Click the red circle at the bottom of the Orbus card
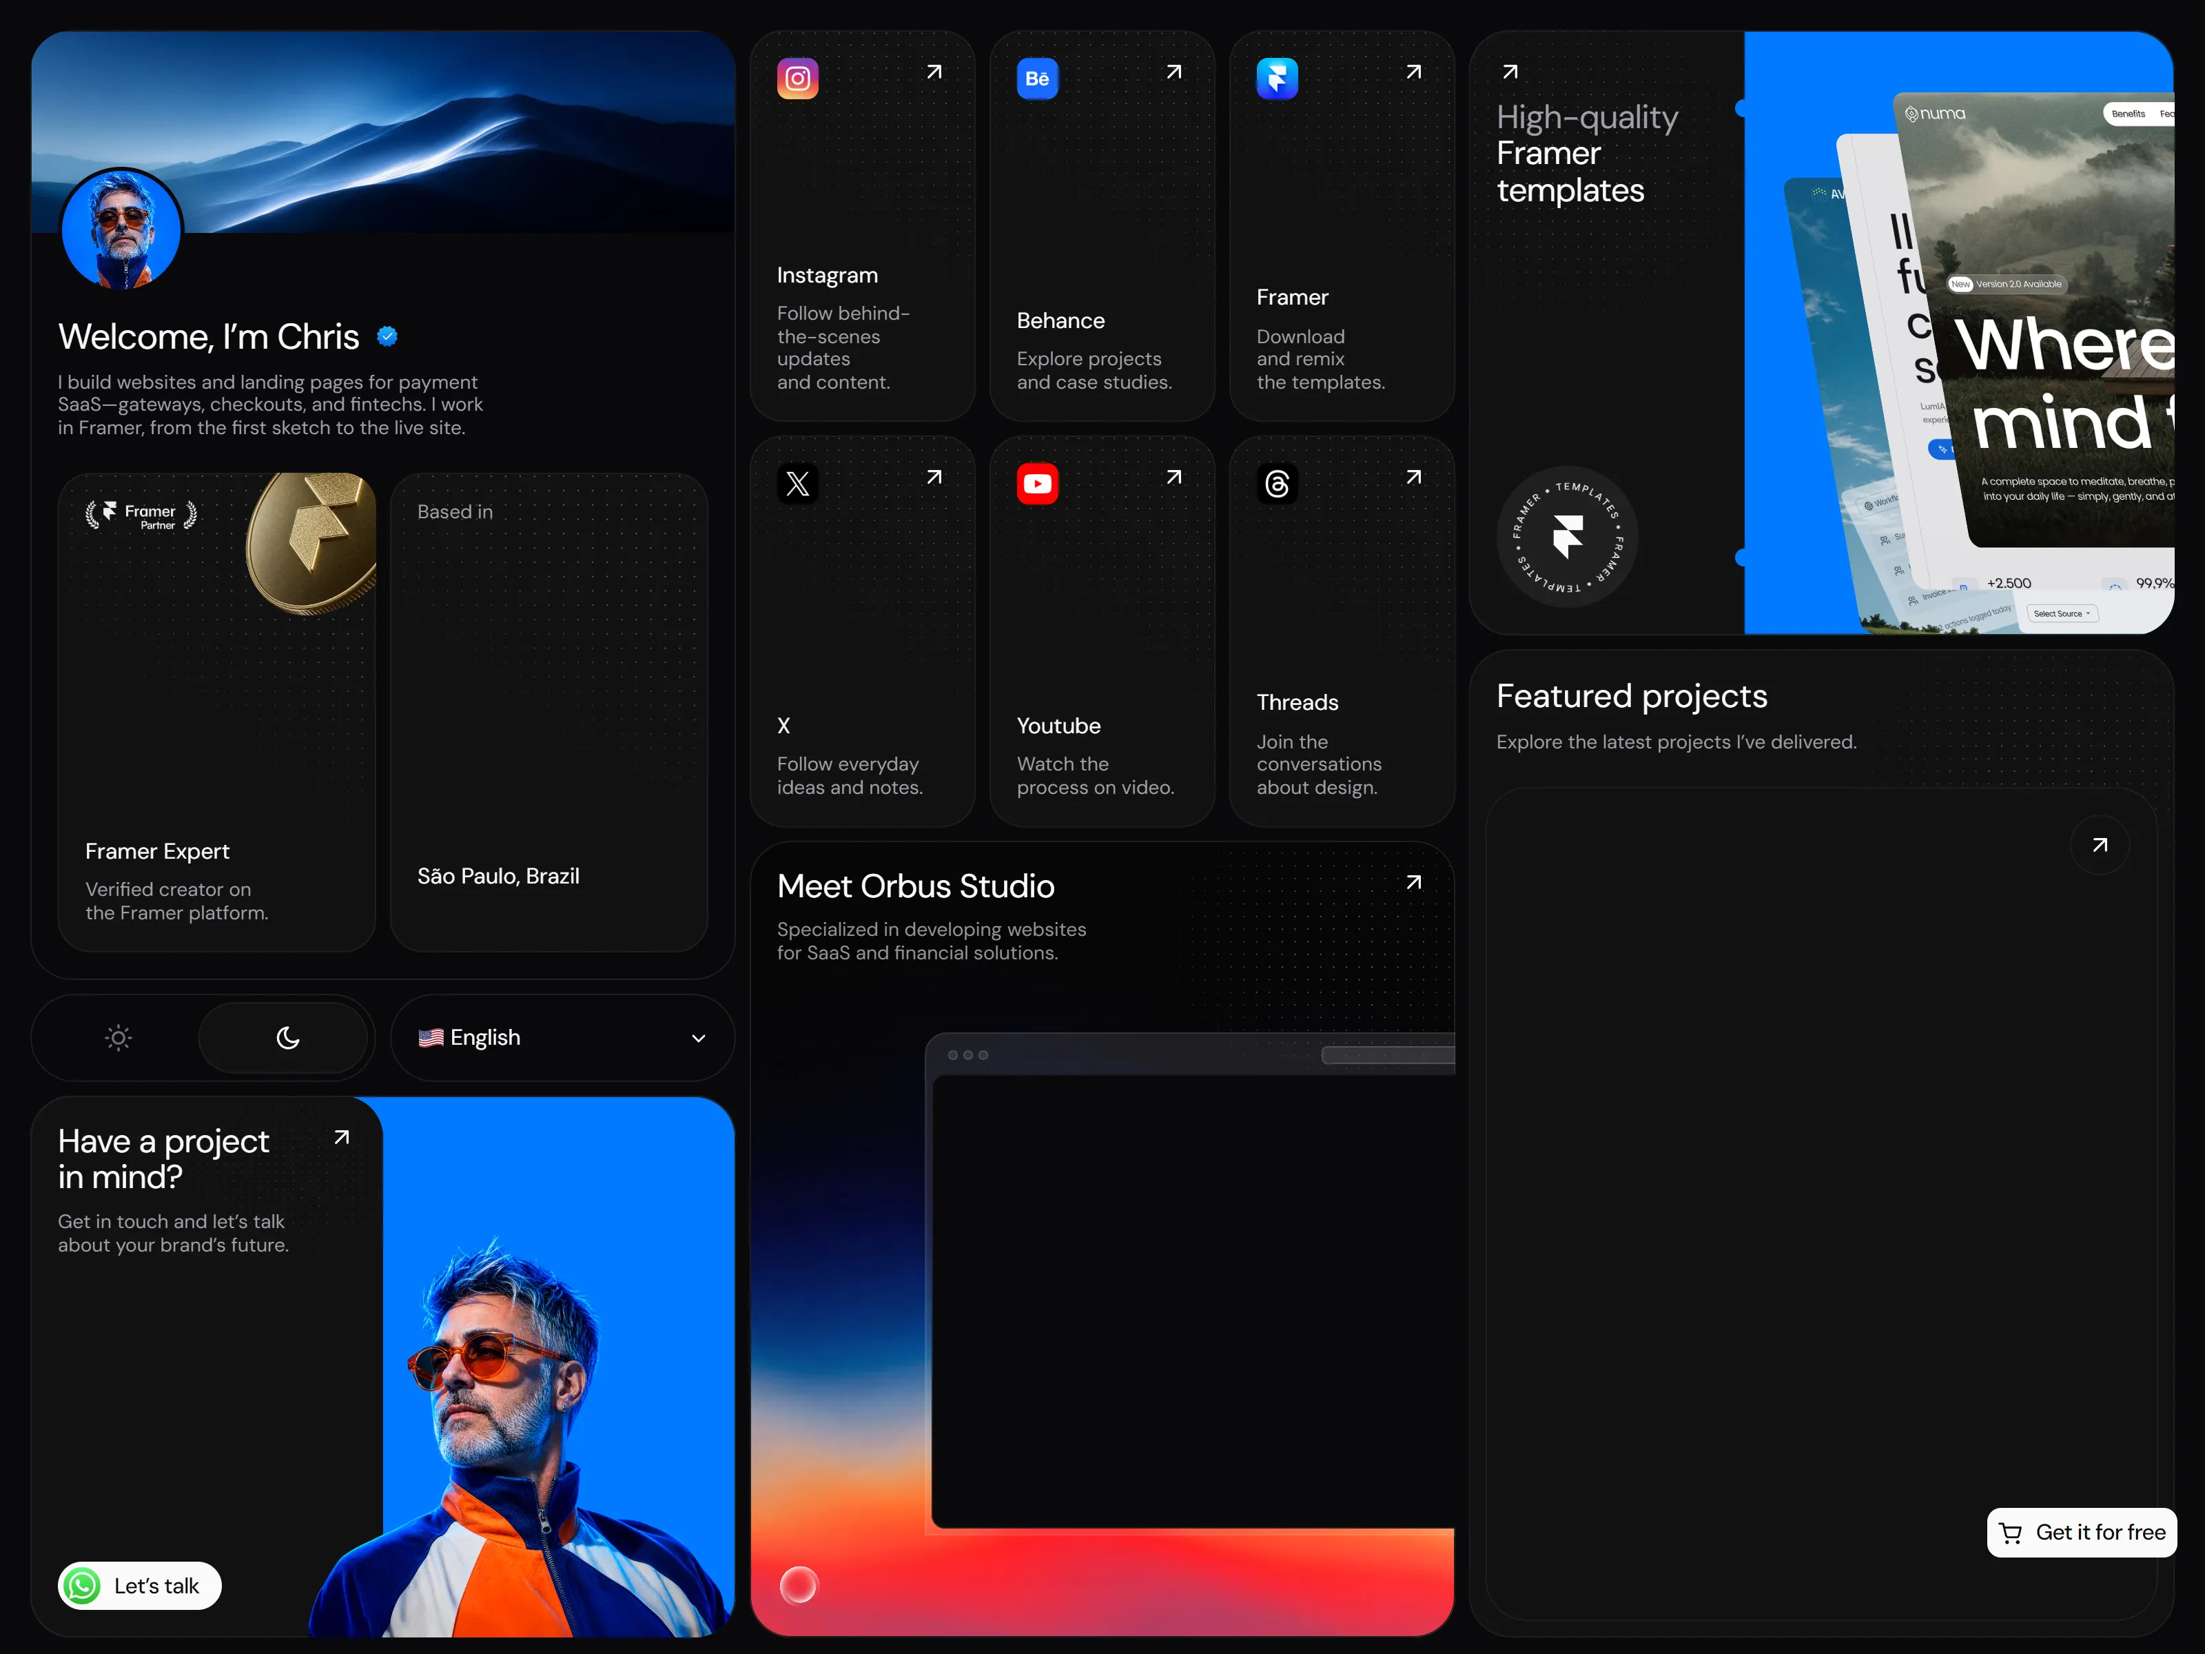 tap(799, 1584)
